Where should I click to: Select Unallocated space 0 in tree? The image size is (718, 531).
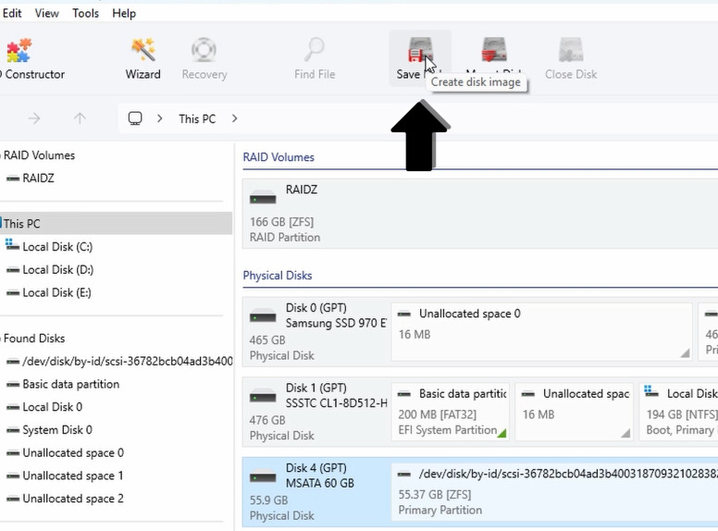pos(73,452)
